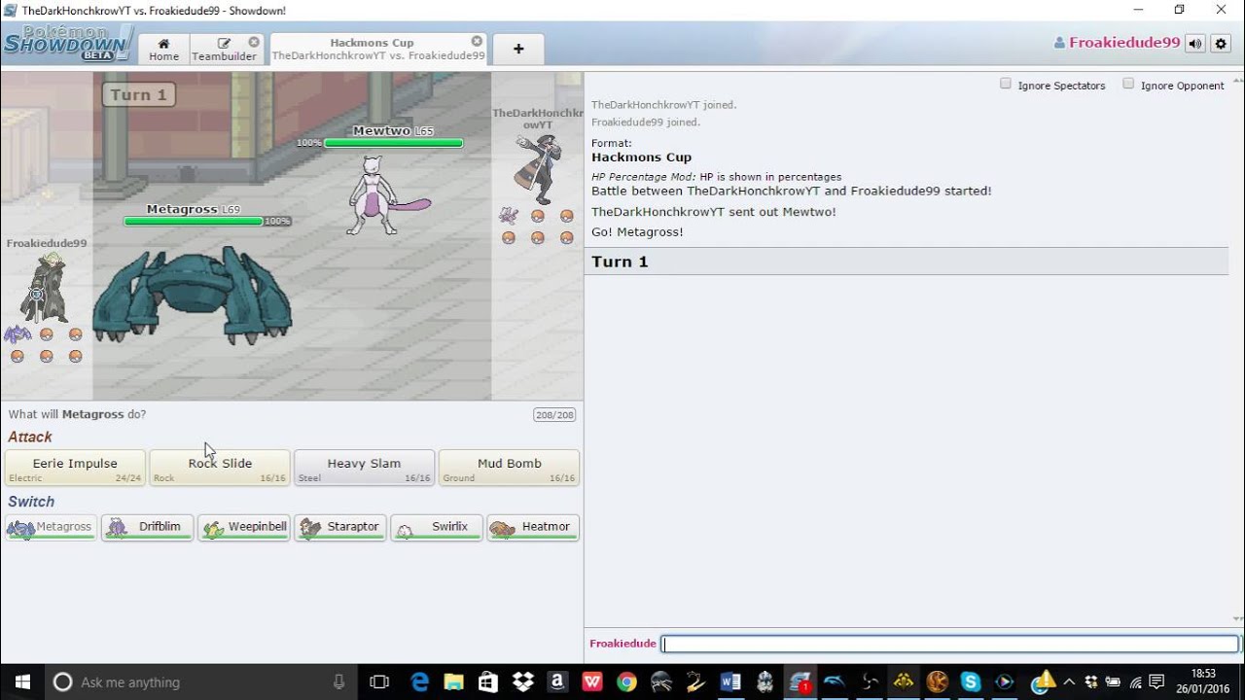Open the Amazon app from the taskbar

click(x=557, y=682)
